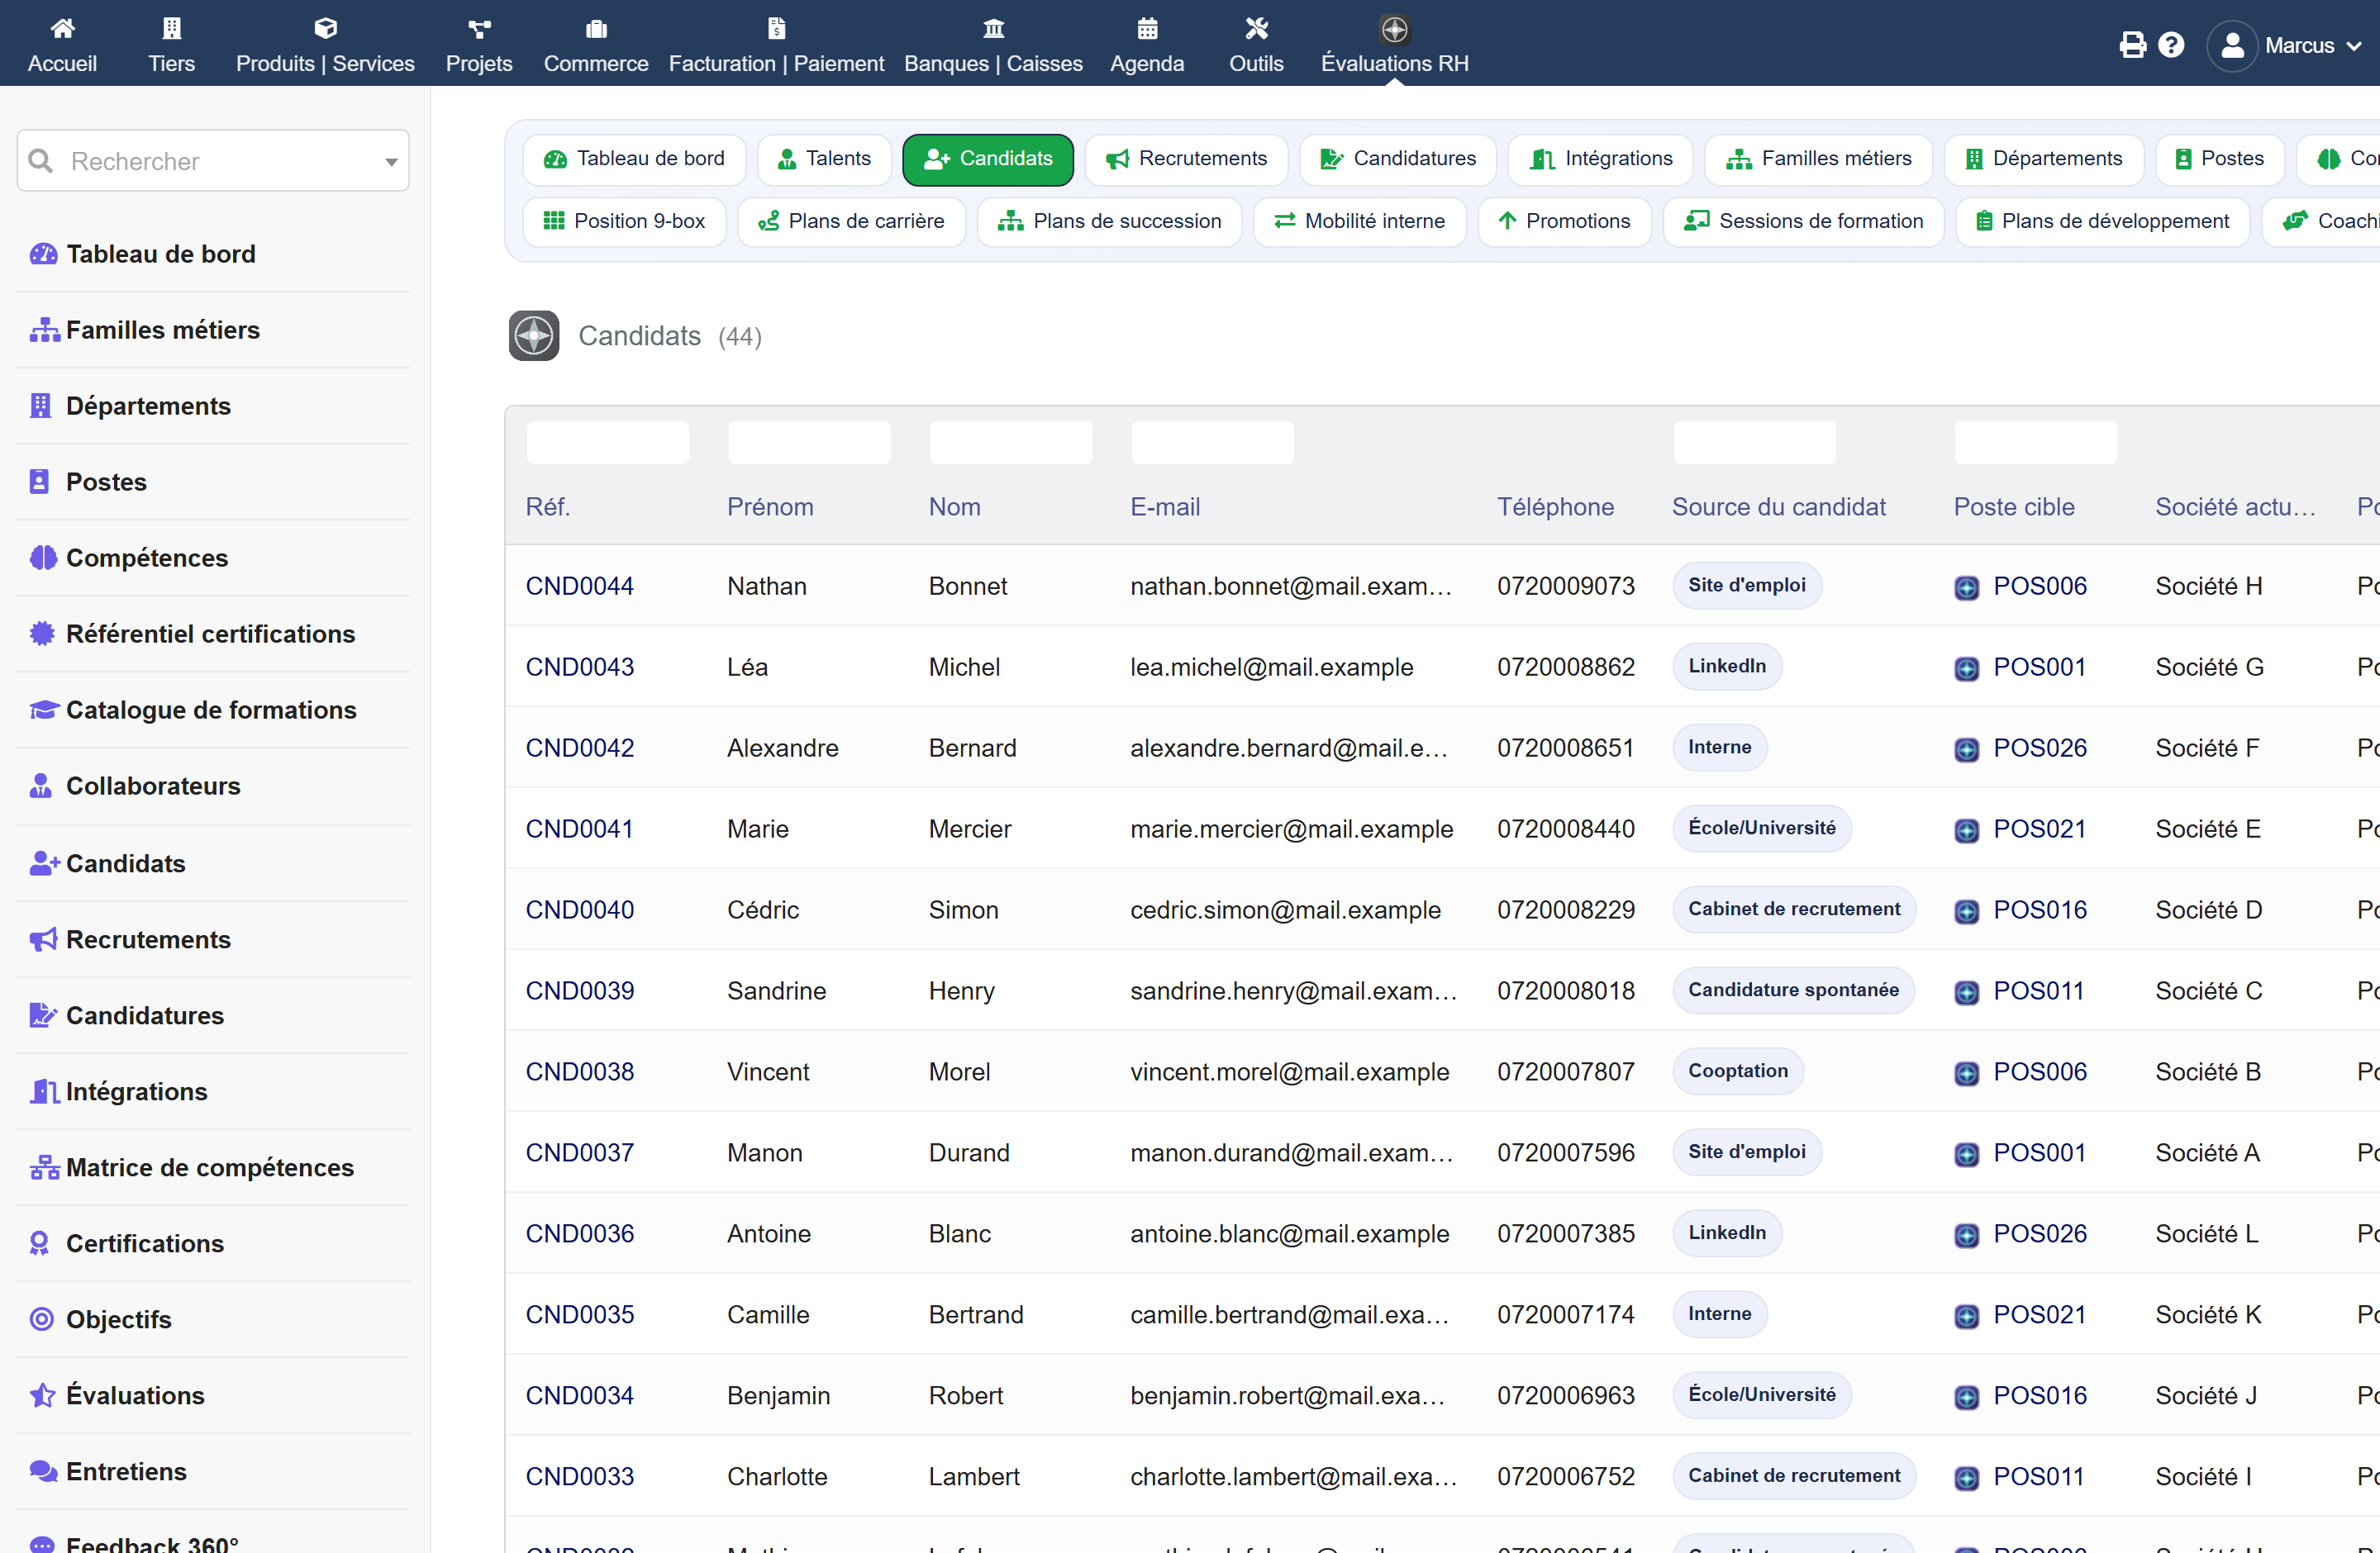Open the Tiers building icon
The image size is (2380, 1553).
(x=172, y=28)
